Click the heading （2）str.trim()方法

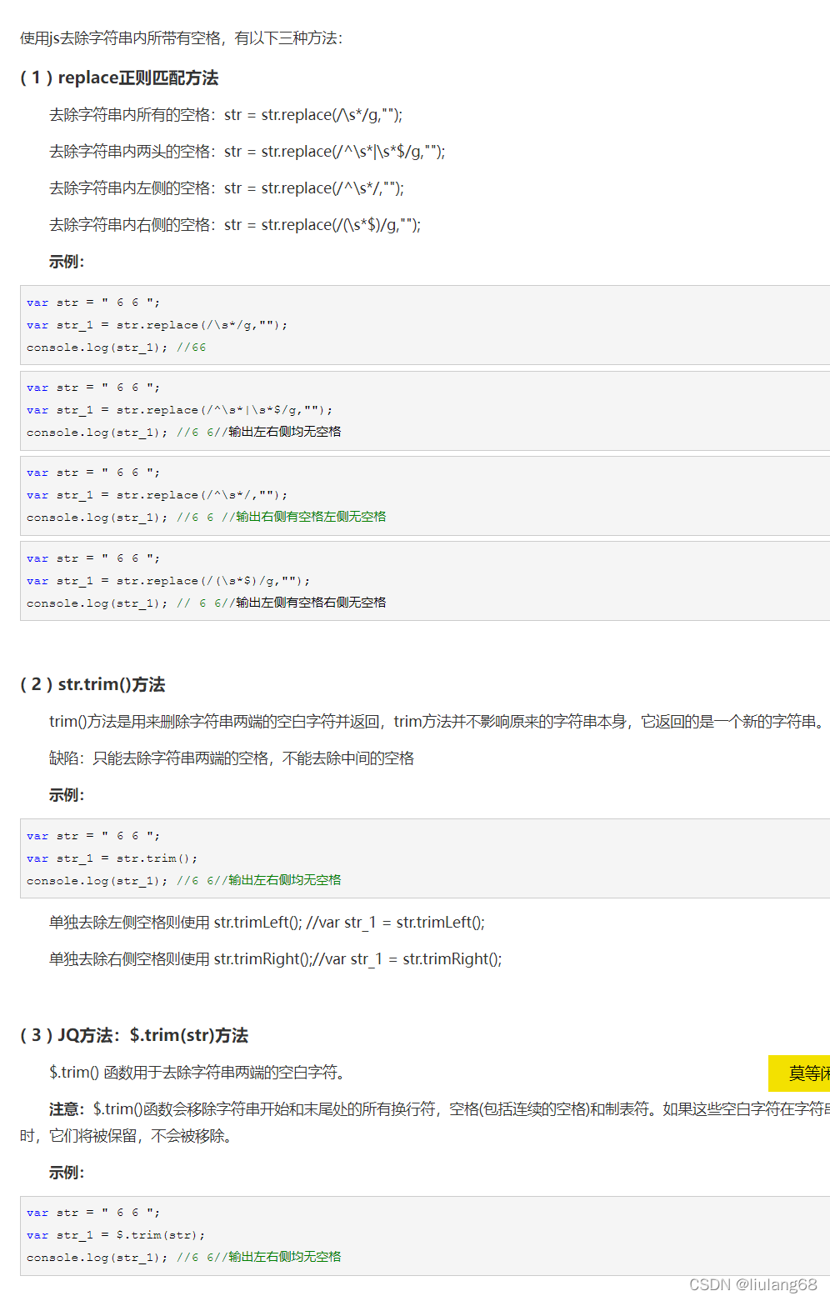click(x=93, y=683)
